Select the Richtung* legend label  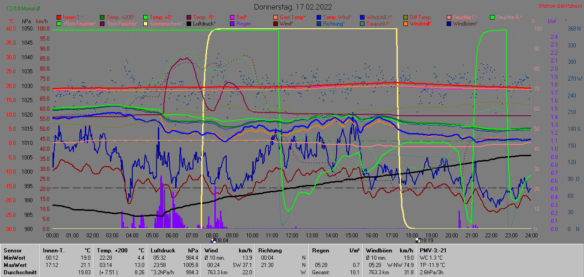[334, 23]
